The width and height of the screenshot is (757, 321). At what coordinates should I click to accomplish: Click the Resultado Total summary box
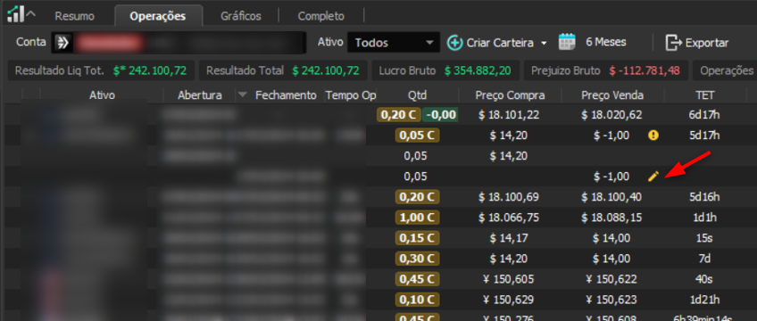[283, 70]
